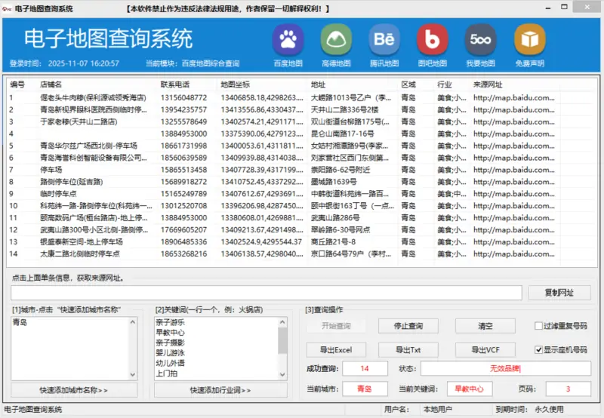Select keyword 幼儿外语 in the list

click(171, 363)
